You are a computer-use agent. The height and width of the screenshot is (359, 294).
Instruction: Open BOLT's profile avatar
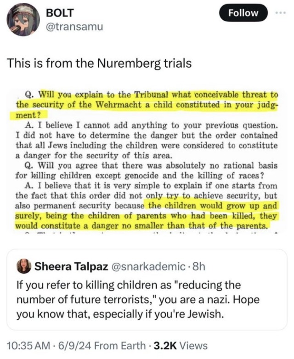point(23,20)
